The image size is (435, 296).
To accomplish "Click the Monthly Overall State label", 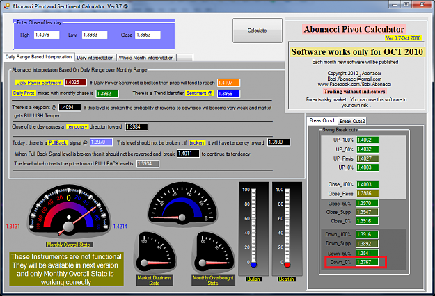I will tap(69, 245).
